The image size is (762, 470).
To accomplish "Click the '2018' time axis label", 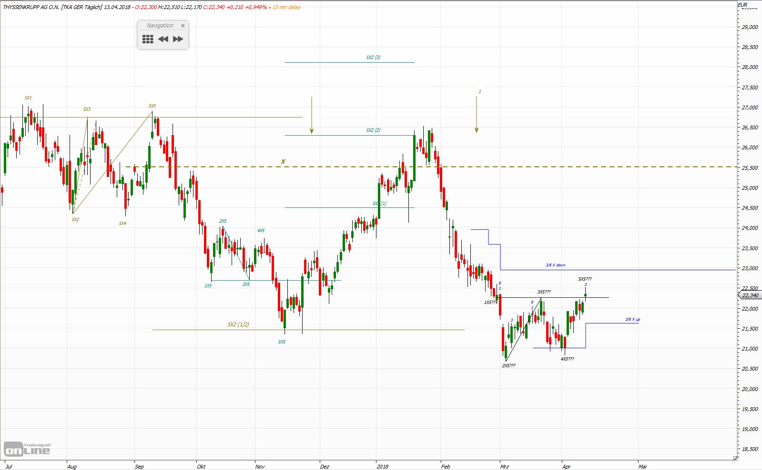I will click(x=383, y=467).
